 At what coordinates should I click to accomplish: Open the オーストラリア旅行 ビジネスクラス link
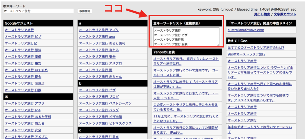click(x=105, y=124)
